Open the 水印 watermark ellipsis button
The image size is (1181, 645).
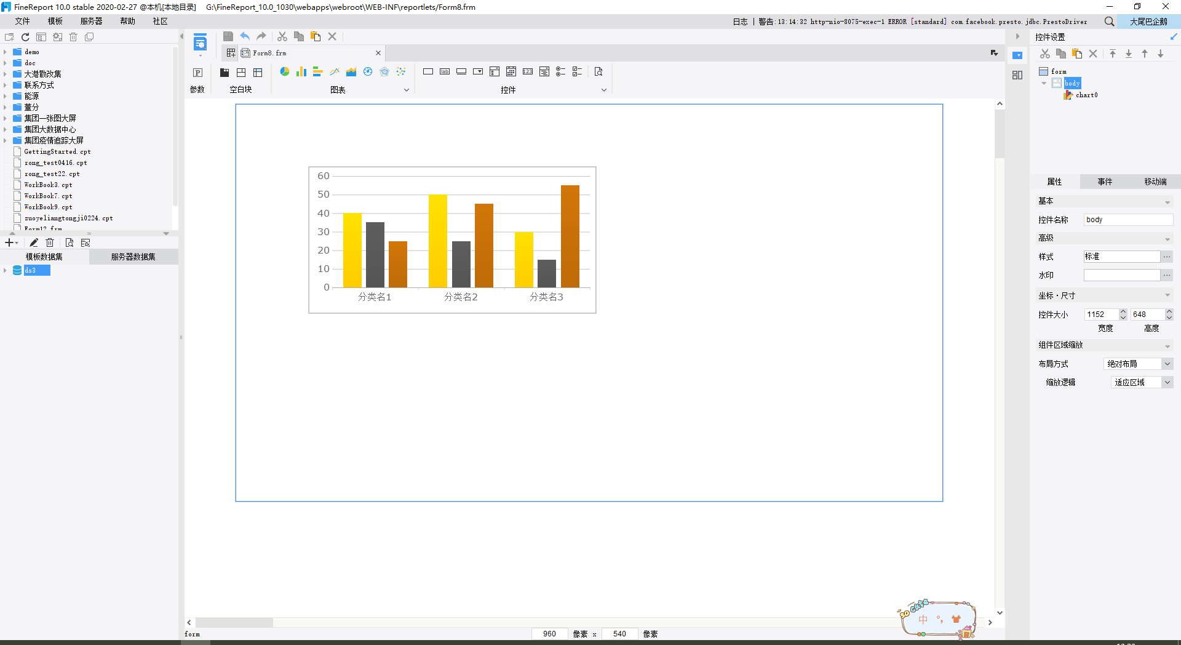point(1167,275)
